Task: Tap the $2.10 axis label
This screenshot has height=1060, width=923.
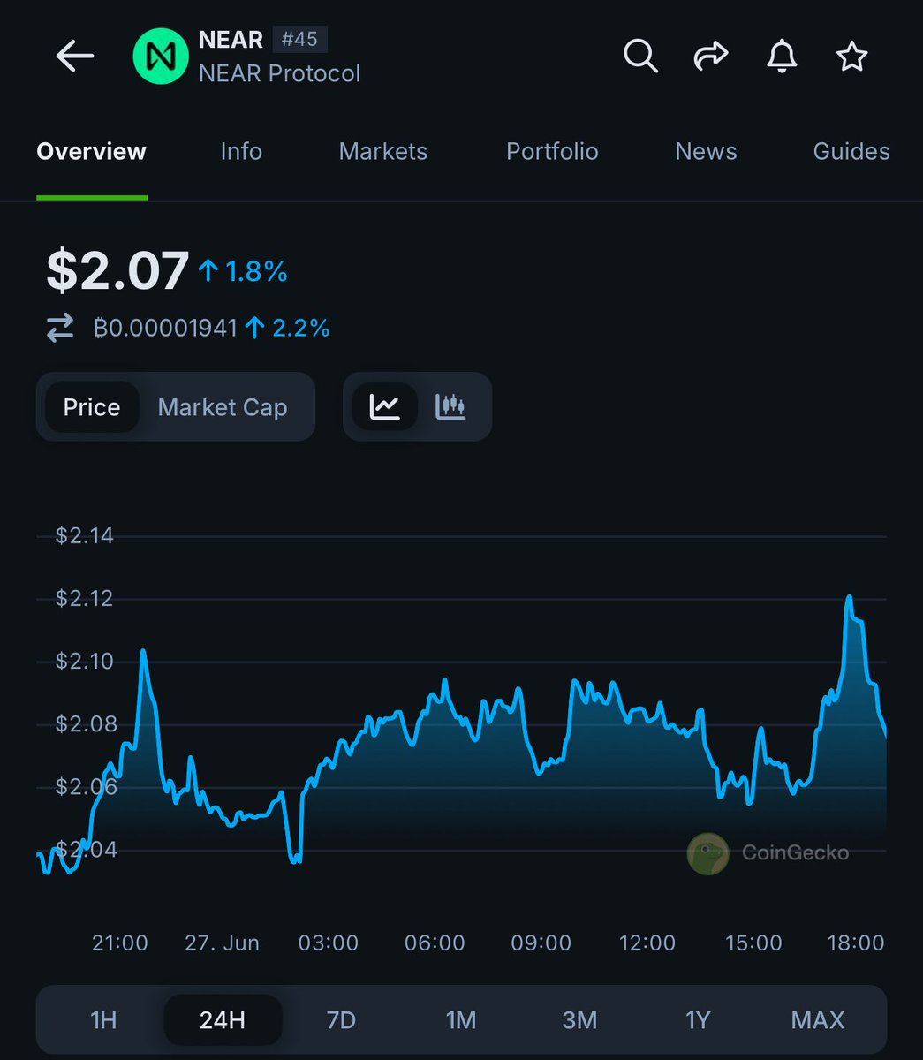Action: click(x=84, y=662)
